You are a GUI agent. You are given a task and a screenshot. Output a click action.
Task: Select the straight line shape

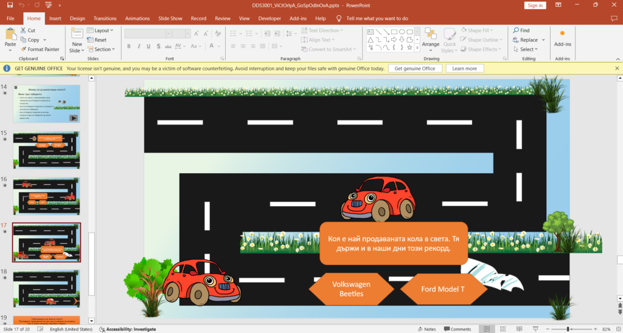[x=378, y=32]
